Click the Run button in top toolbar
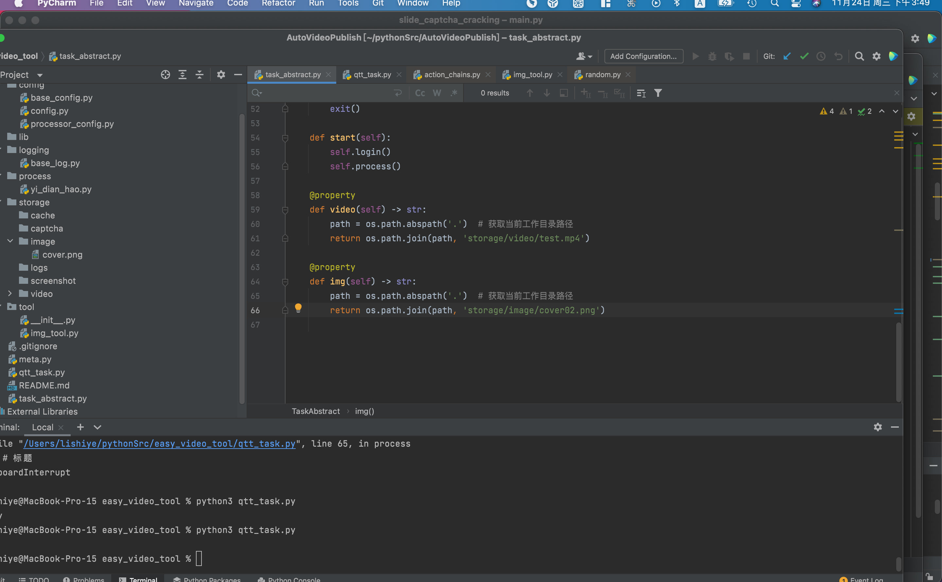The image size is (942, 582). point(696,56)
